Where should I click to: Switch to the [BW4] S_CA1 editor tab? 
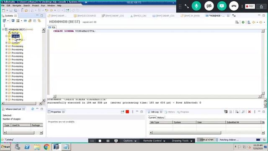138,16
